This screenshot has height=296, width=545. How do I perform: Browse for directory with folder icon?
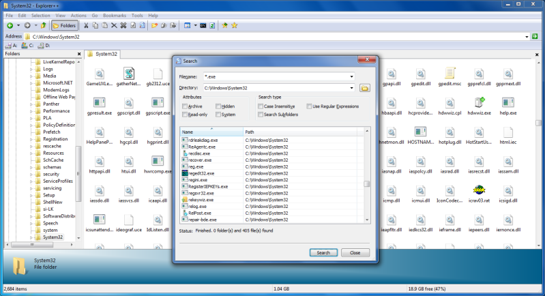(364, 88)
